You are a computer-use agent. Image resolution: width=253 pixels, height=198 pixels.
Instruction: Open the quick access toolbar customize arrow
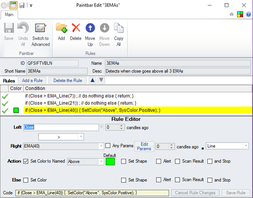click(x=31, y=6)
